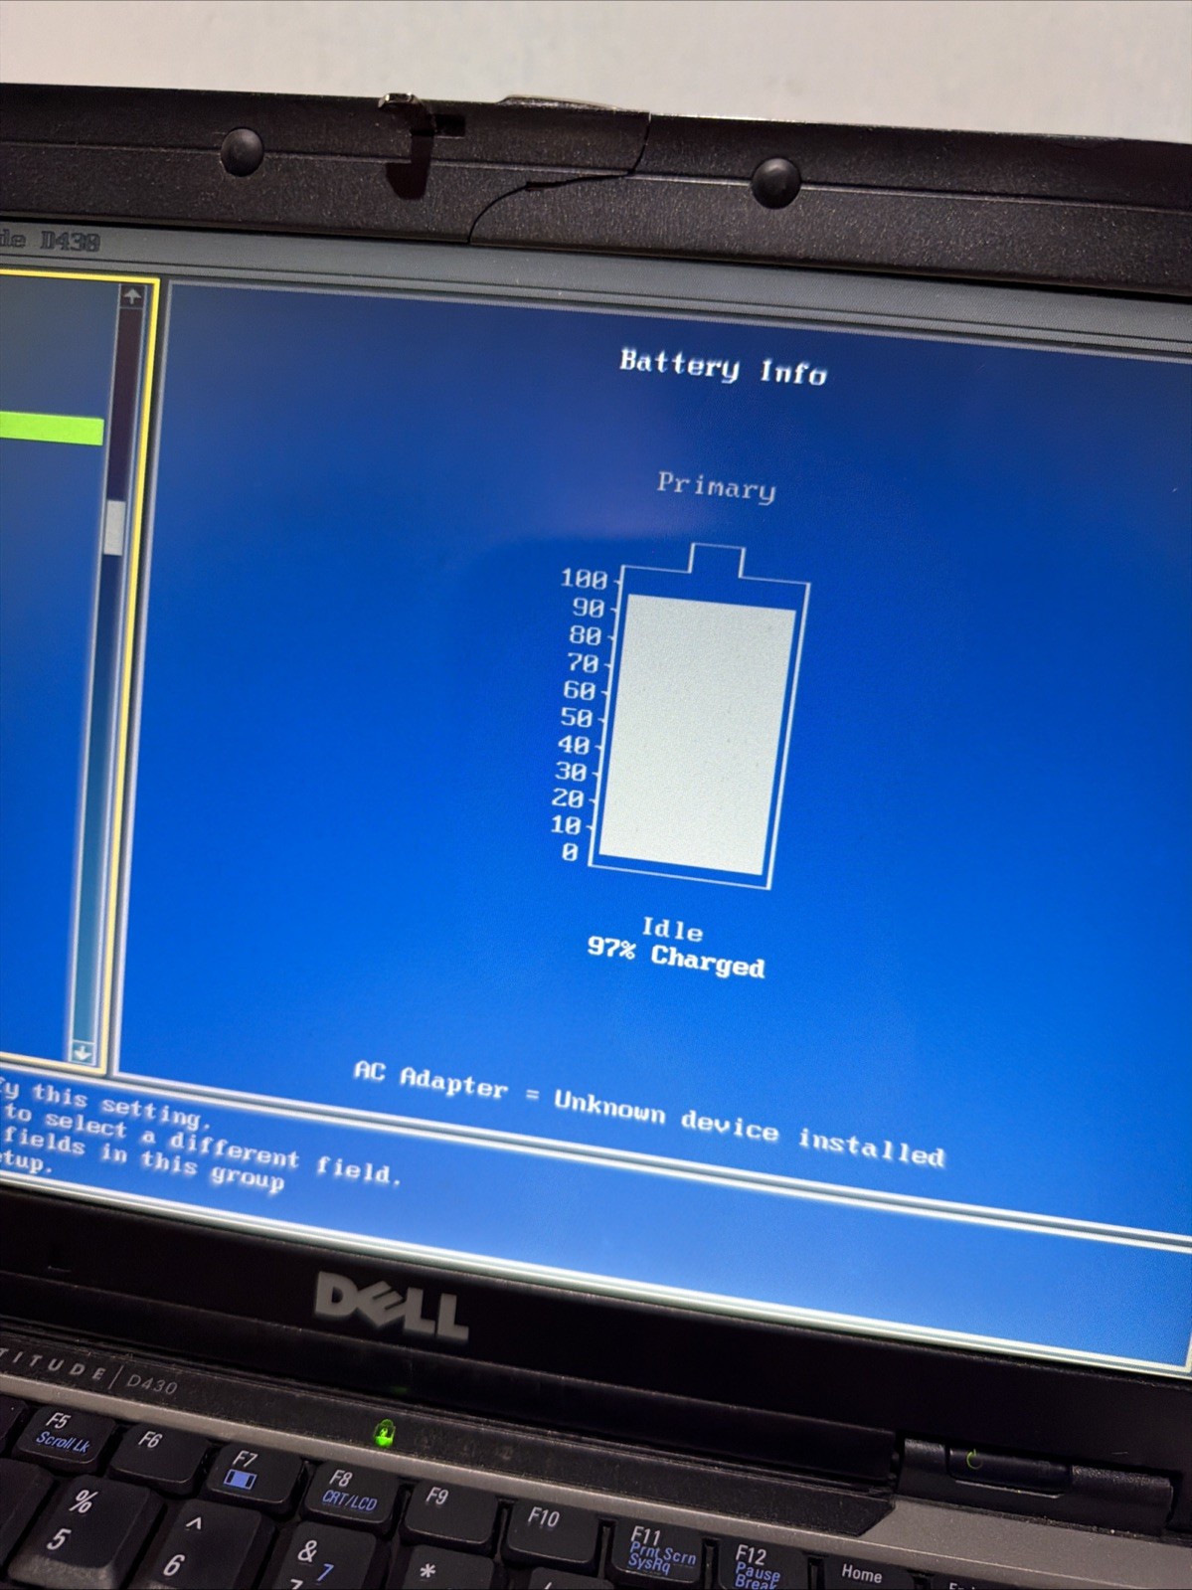Click the 'Primary' battery label
The width and height of the screenshot is (1192, 1590).
(716, 486)
